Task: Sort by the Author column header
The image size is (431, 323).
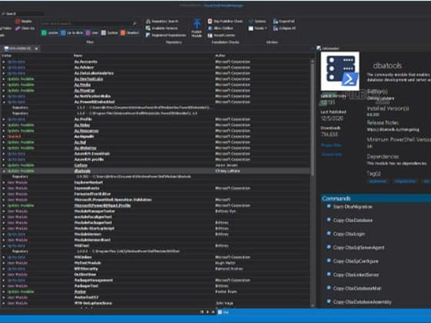Action: pos(220,55)
